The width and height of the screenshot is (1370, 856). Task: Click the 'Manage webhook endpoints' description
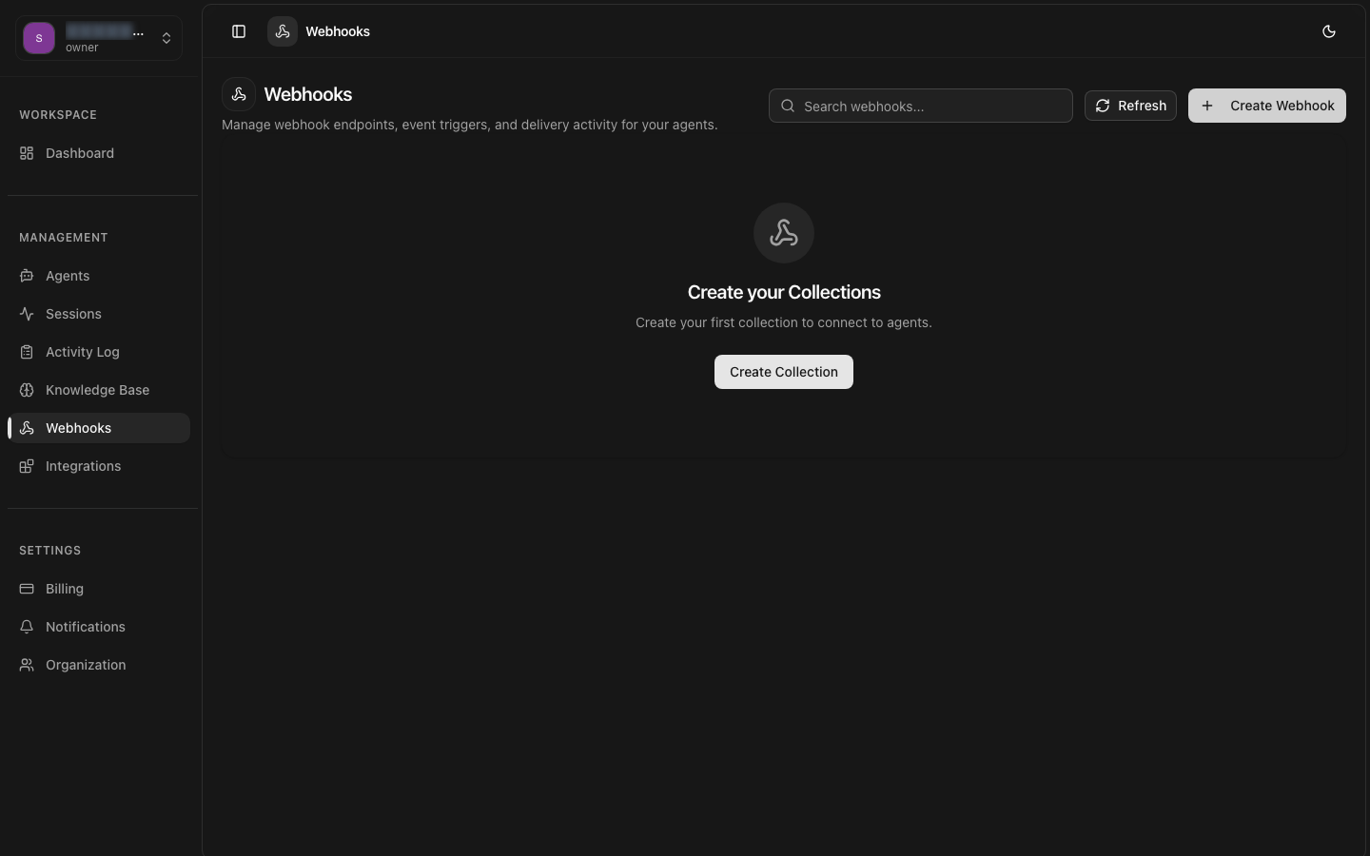470,125
